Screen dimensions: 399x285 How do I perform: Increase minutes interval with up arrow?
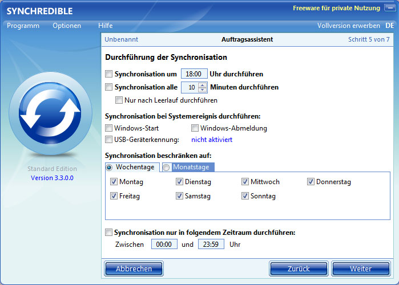202,85
